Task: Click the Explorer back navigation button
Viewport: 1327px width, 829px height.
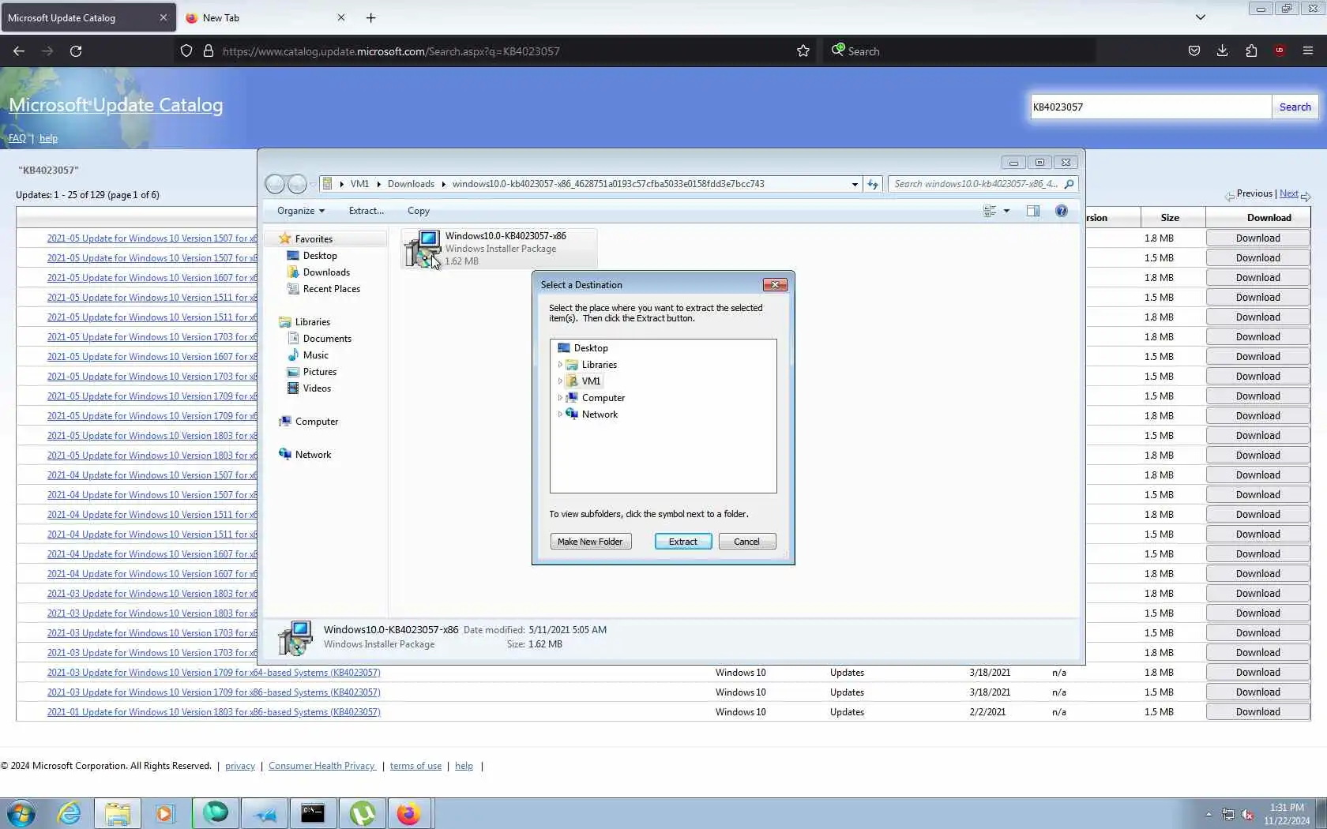Action: pos(275,184)
